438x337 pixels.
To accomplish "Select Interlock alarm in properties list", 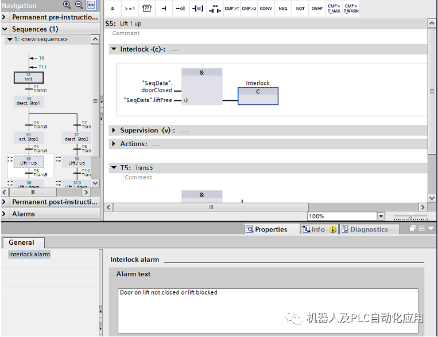I will point(29,254).
